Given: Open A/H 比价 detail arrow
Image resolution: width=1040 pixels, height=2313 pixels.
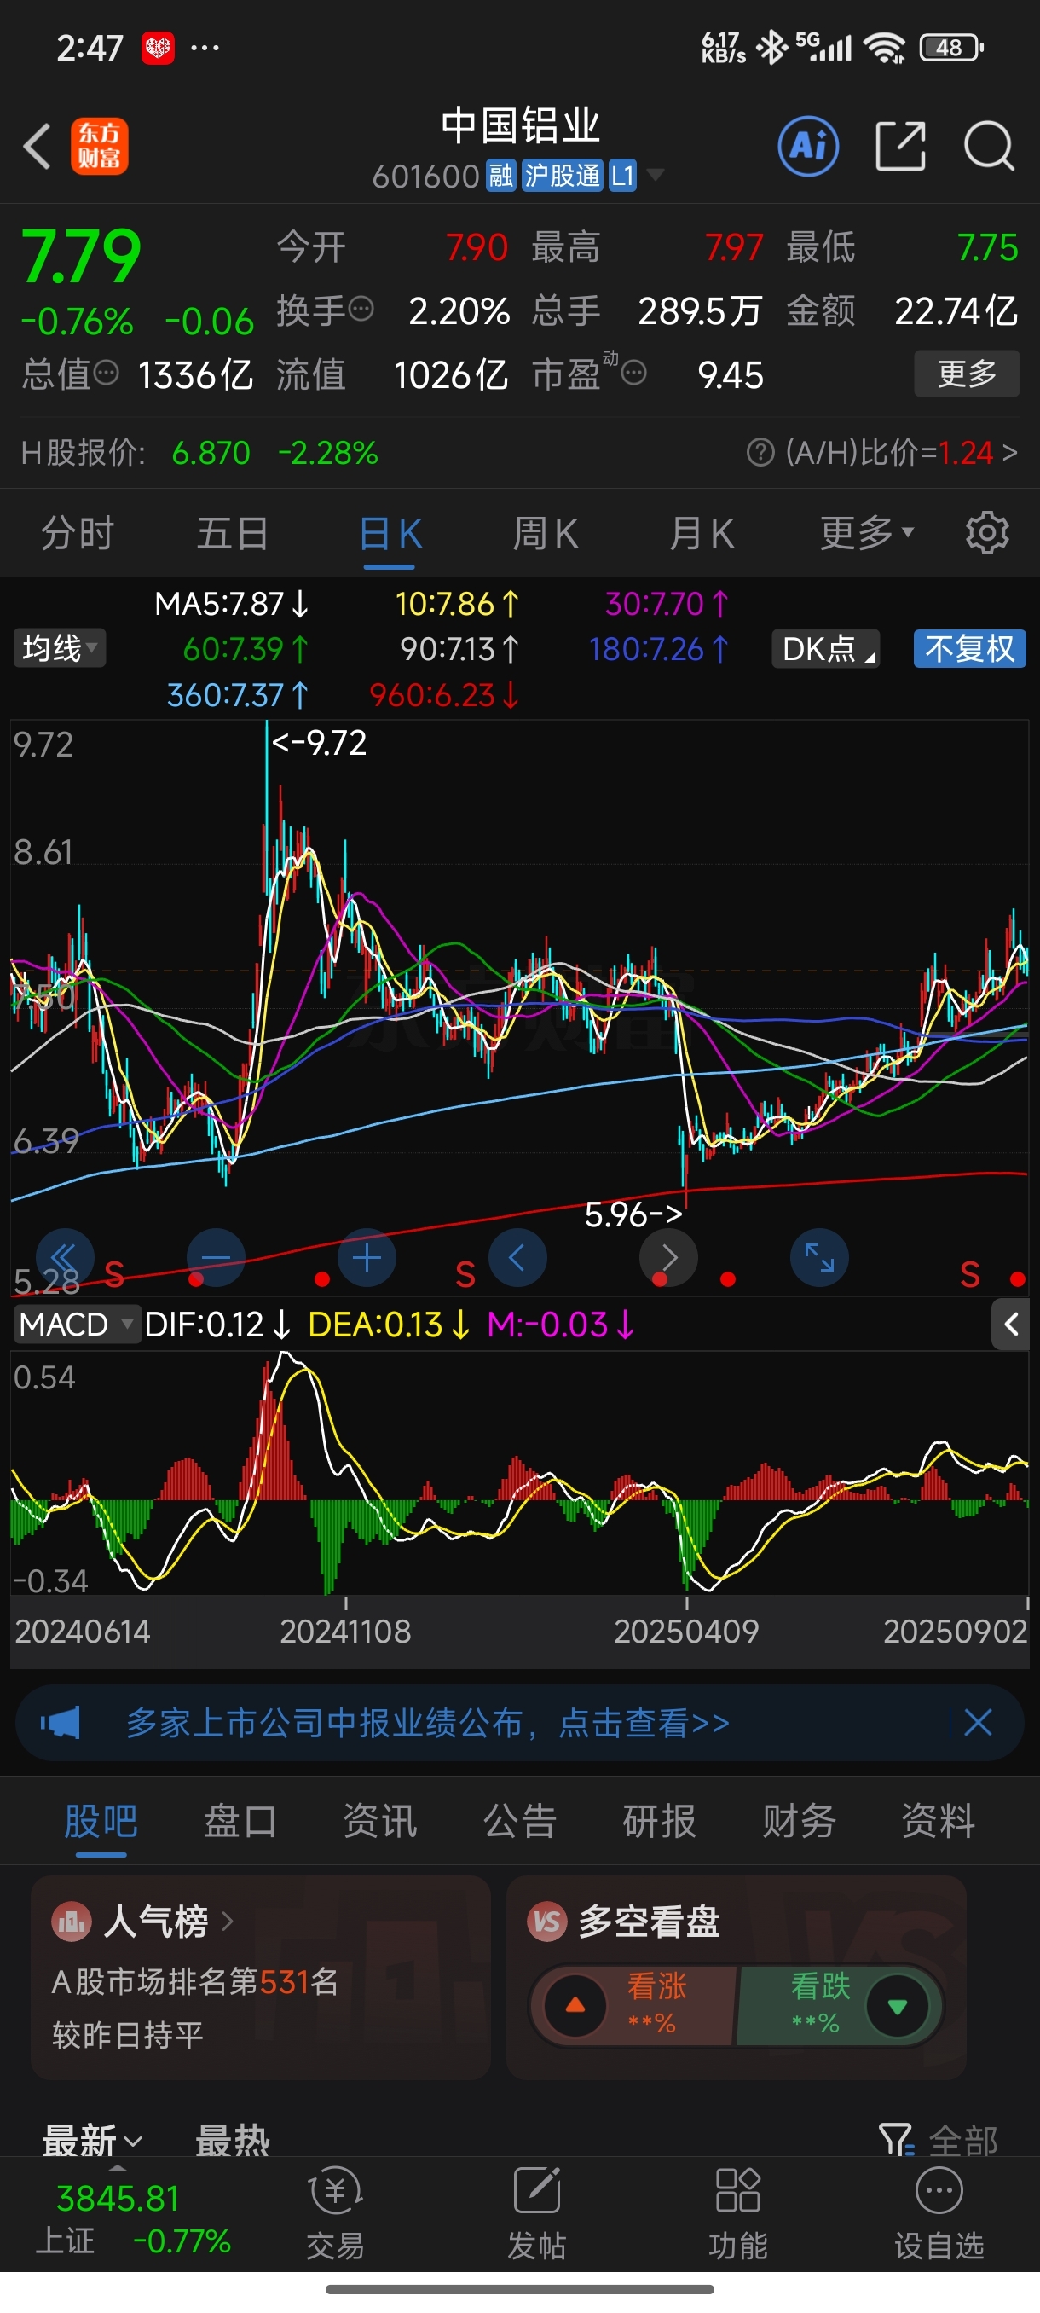Looking at the screenshot, I should coord(1010,453).
